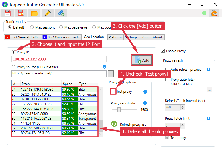Click the green refresh icon beside Refresh proxy list

tap(114, 124)
